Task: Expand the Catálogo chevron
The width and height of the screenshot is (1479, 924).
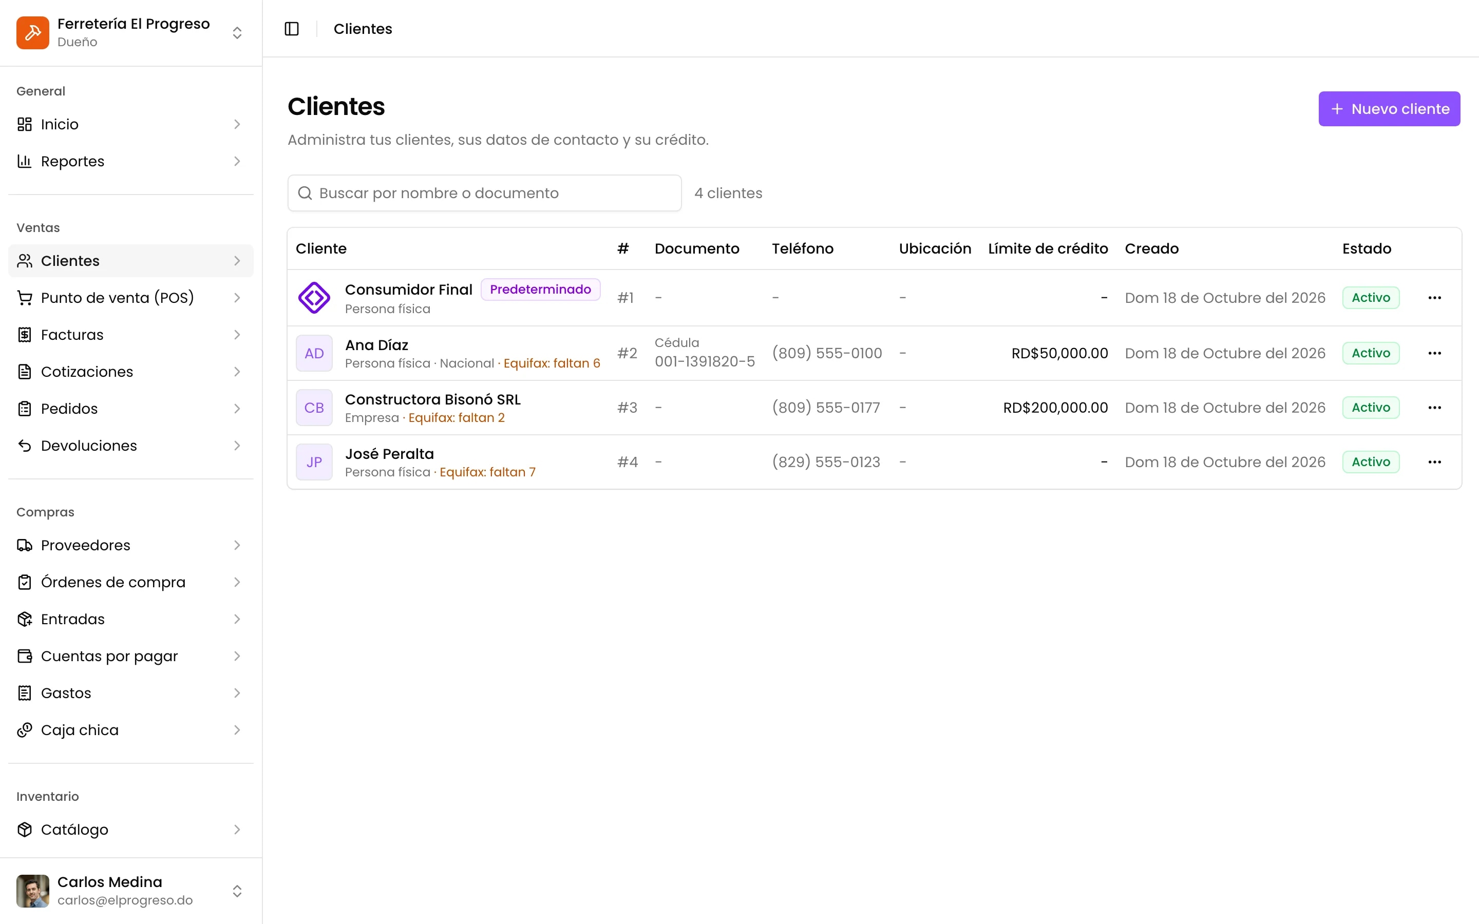Action: click(x=237, y=829)
